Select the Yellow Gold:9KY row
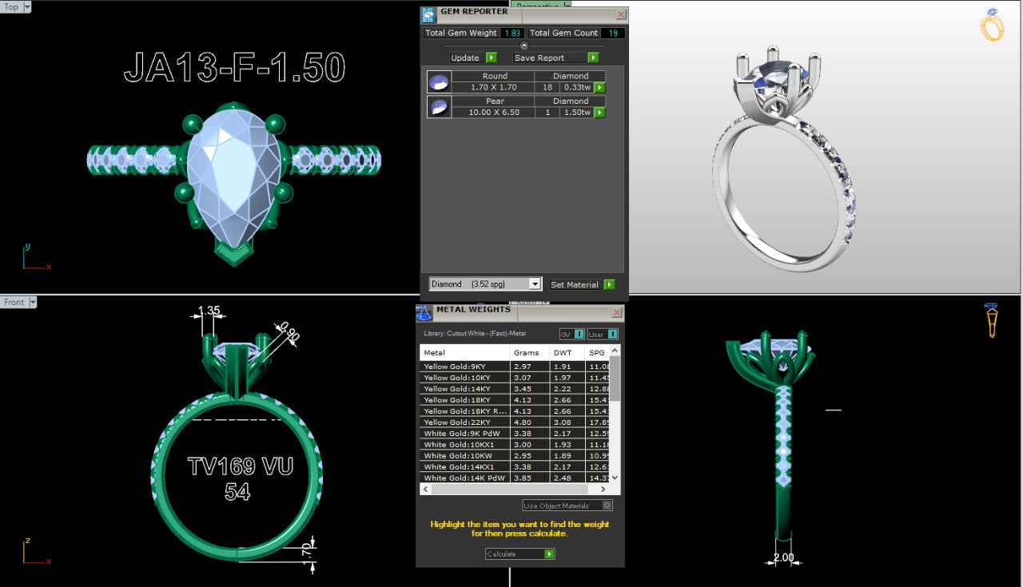Viewport: 1023px width, 587px height. pyautogui.click(x=515, y=367)
